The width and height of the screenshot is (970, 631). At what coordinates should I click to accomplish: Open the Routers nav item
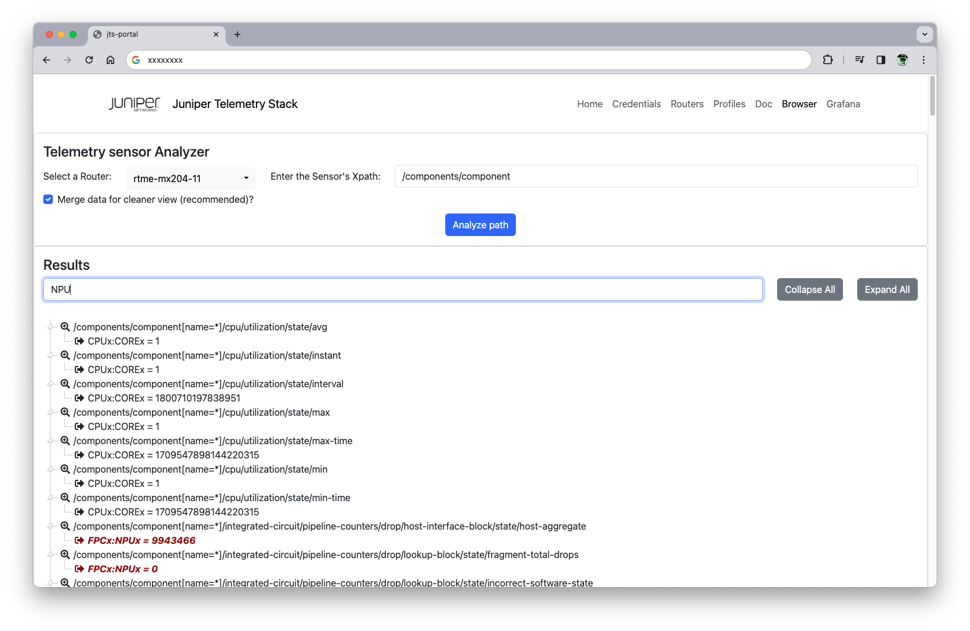coord(687,104)
